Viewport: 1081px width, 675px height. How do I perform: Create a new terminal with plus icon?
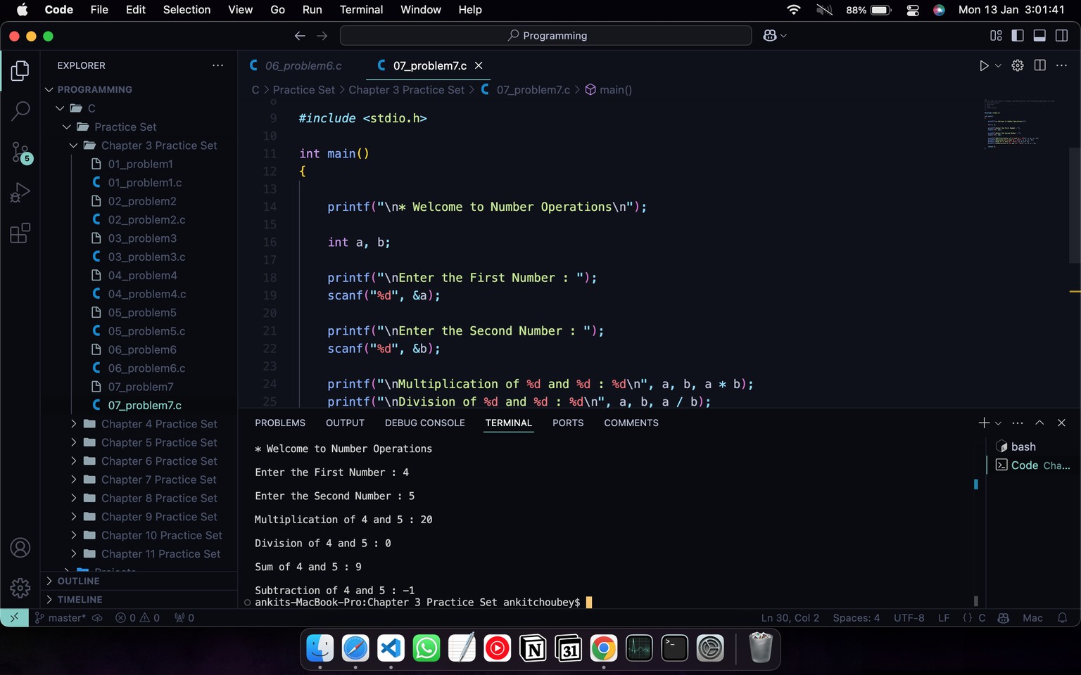(x=984, y=423)
